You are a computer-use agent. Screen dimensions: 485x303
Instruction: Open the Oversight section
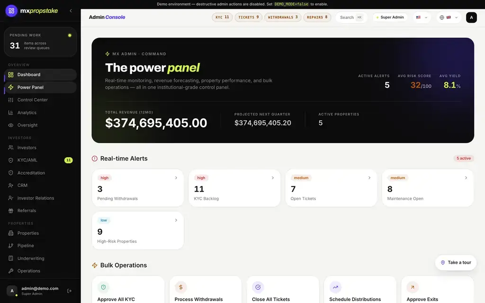(41, 125)
